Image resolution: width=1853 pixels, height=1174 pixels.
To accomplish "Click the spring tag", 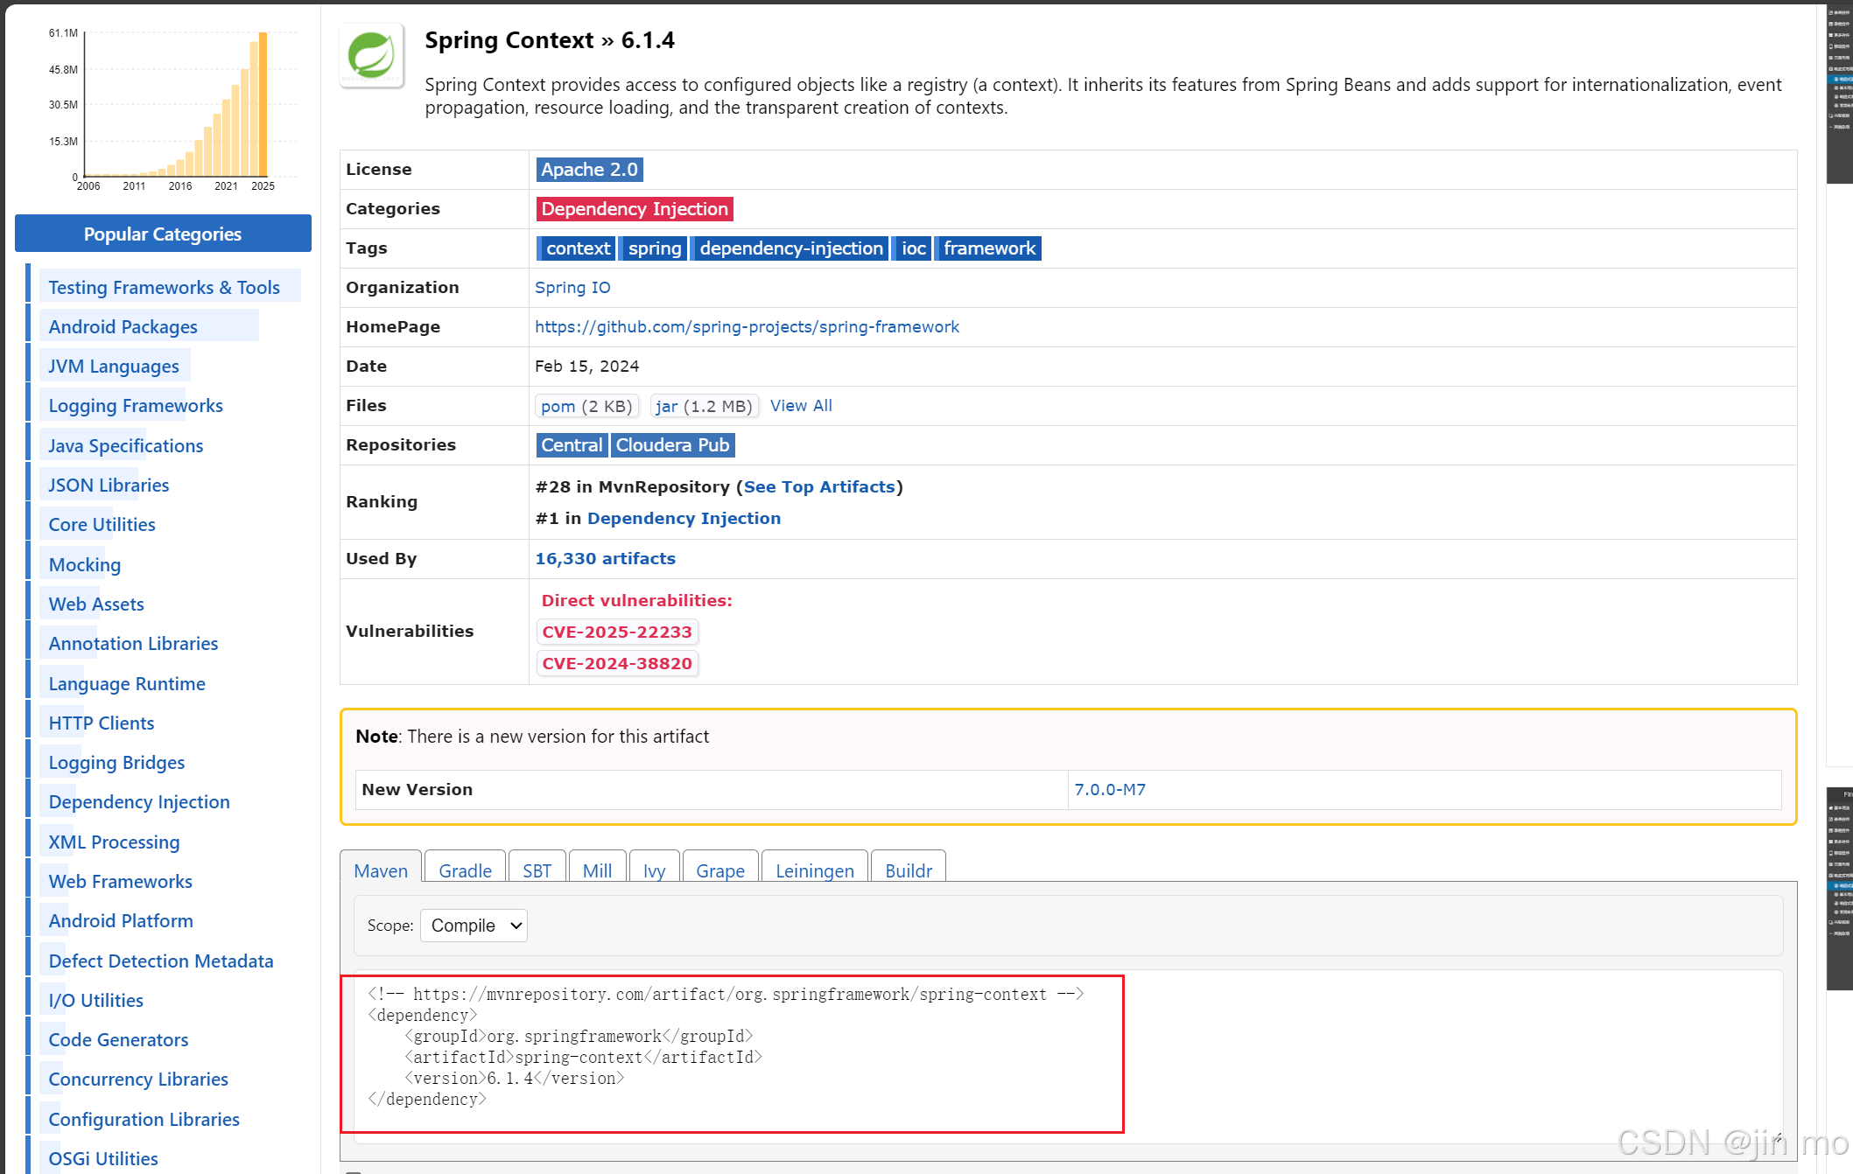I will coord(653,248).
